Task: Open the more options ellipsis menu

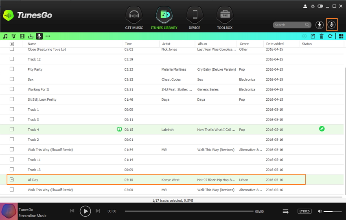Action: pos(48,37)
